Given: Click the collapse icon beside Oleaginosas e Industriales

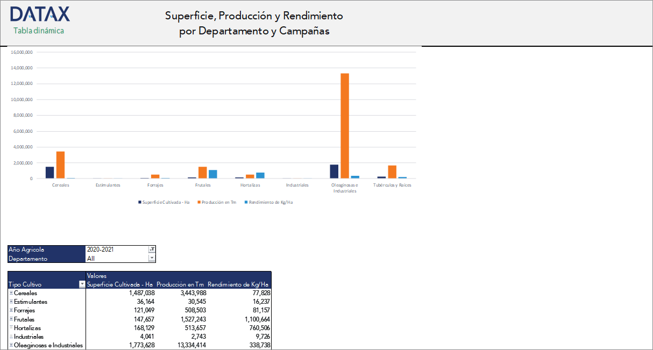Looking at the screenshot, I should click(x=10, y=345).
